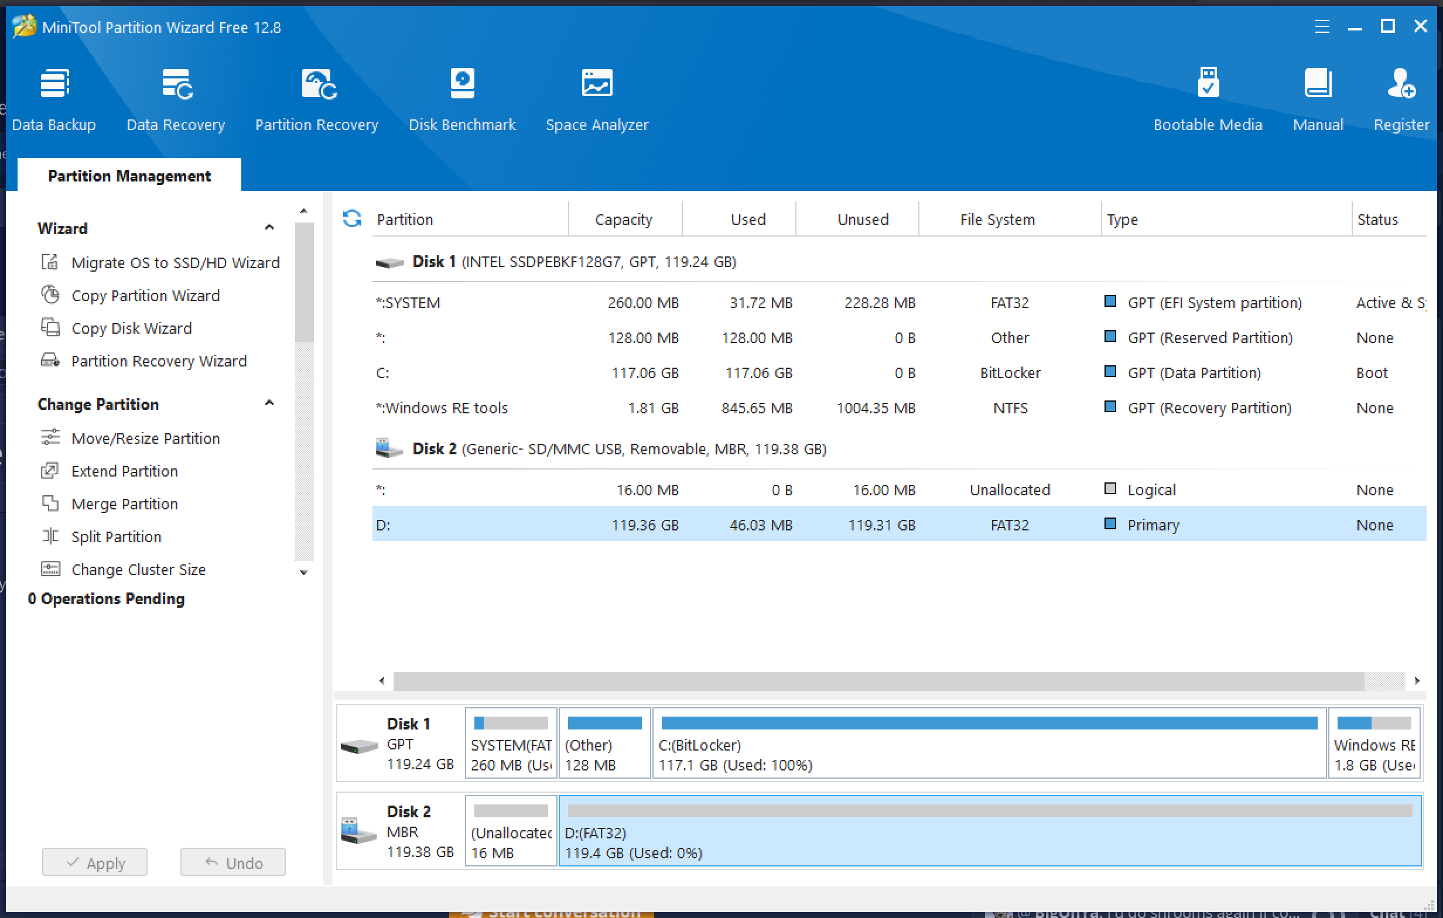The width and height of the screenshot is (1443, 918).
Task: Open the Copy Partition Wizard link
Action: point(146,296)
